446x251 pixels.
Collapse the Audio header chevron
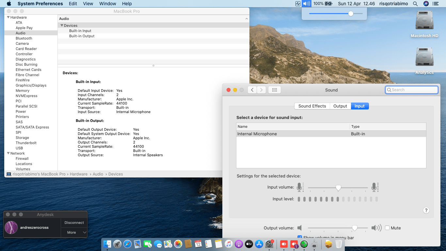point(247,19)
